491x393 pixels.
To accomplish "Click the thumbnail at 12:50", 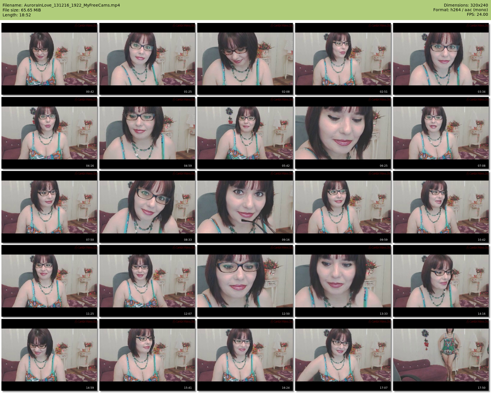I will click(x=245, y=281).
